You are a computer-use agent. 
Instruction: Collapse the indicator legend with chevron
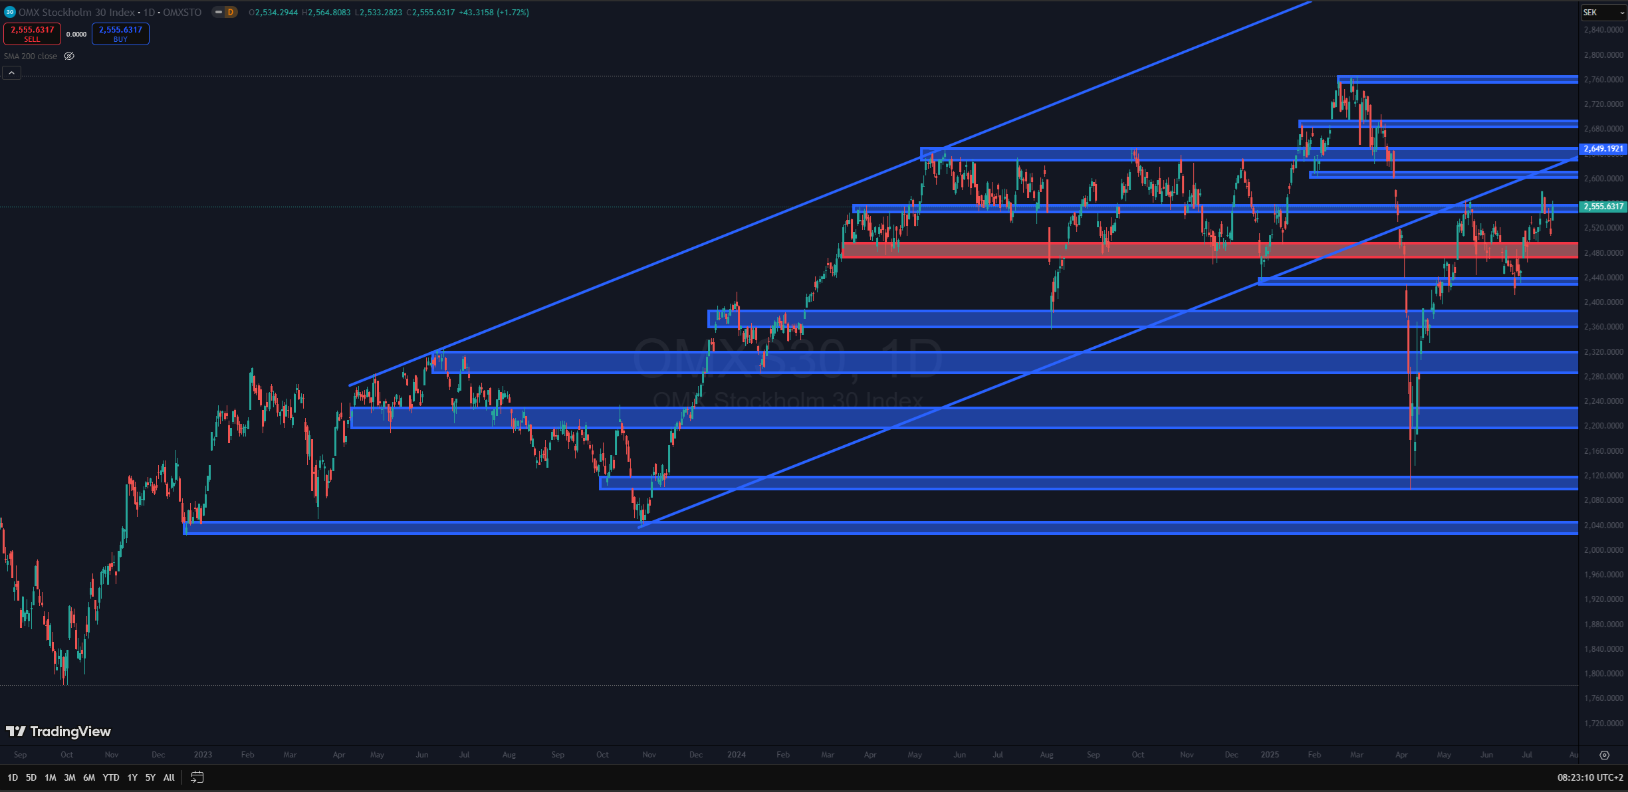pyautogui.click(x=11, y=72)
